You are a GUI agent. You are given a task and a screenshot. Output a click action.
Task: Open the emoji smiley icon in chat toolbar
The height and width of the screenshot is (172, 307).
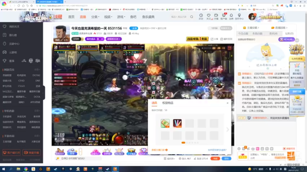[239, 149]
